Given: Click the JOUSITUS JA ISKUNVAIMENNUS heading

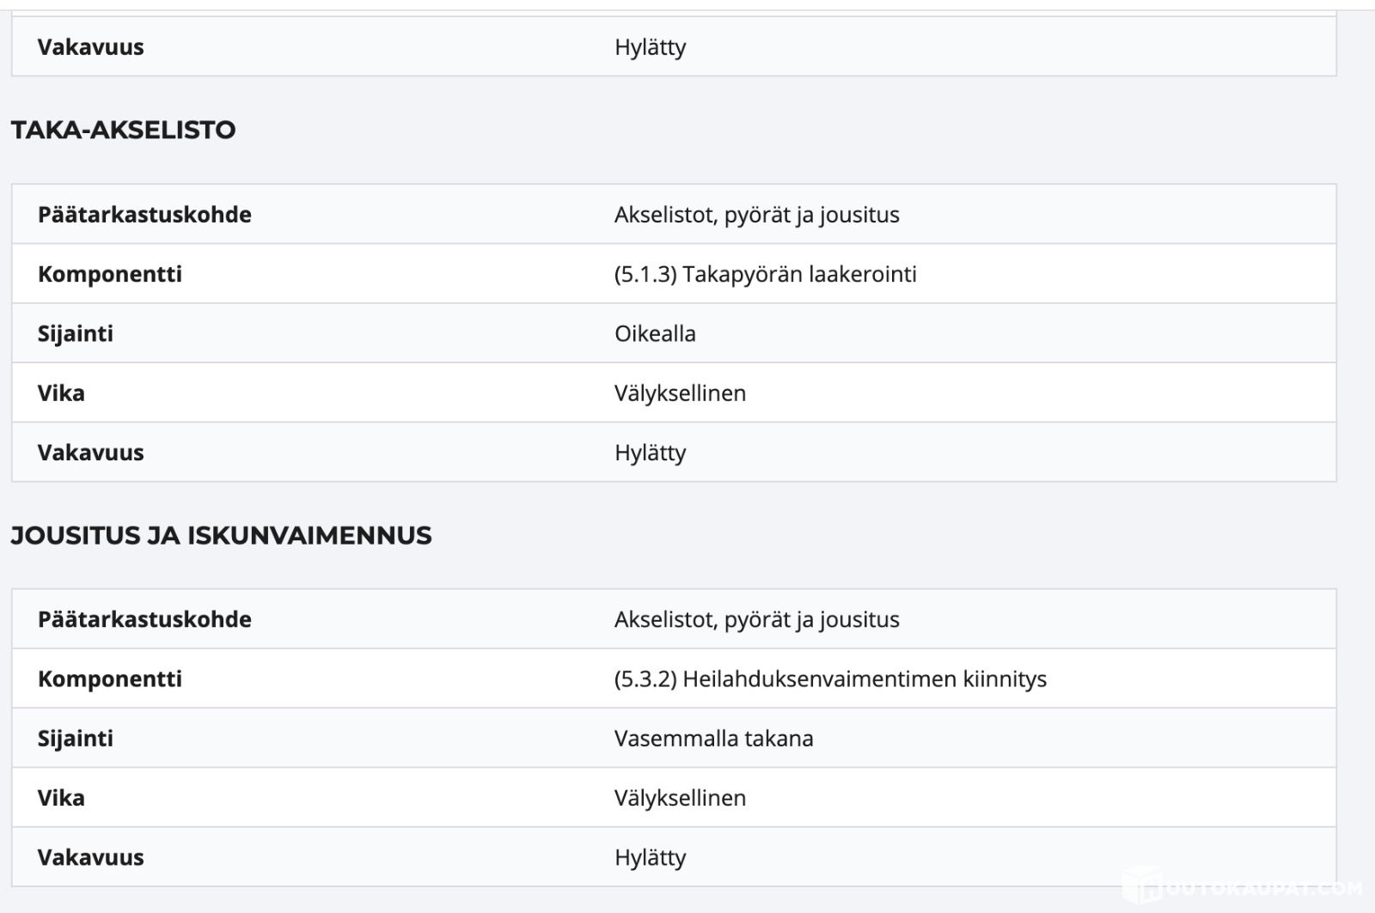Looking at the screenshot, I should coord(221,535).
